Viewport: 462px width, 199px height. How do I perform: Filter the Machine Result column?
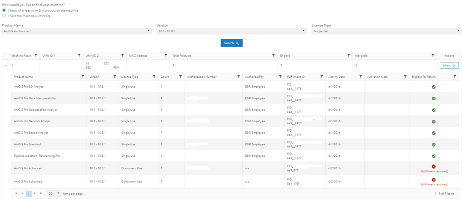pos(36,55)
